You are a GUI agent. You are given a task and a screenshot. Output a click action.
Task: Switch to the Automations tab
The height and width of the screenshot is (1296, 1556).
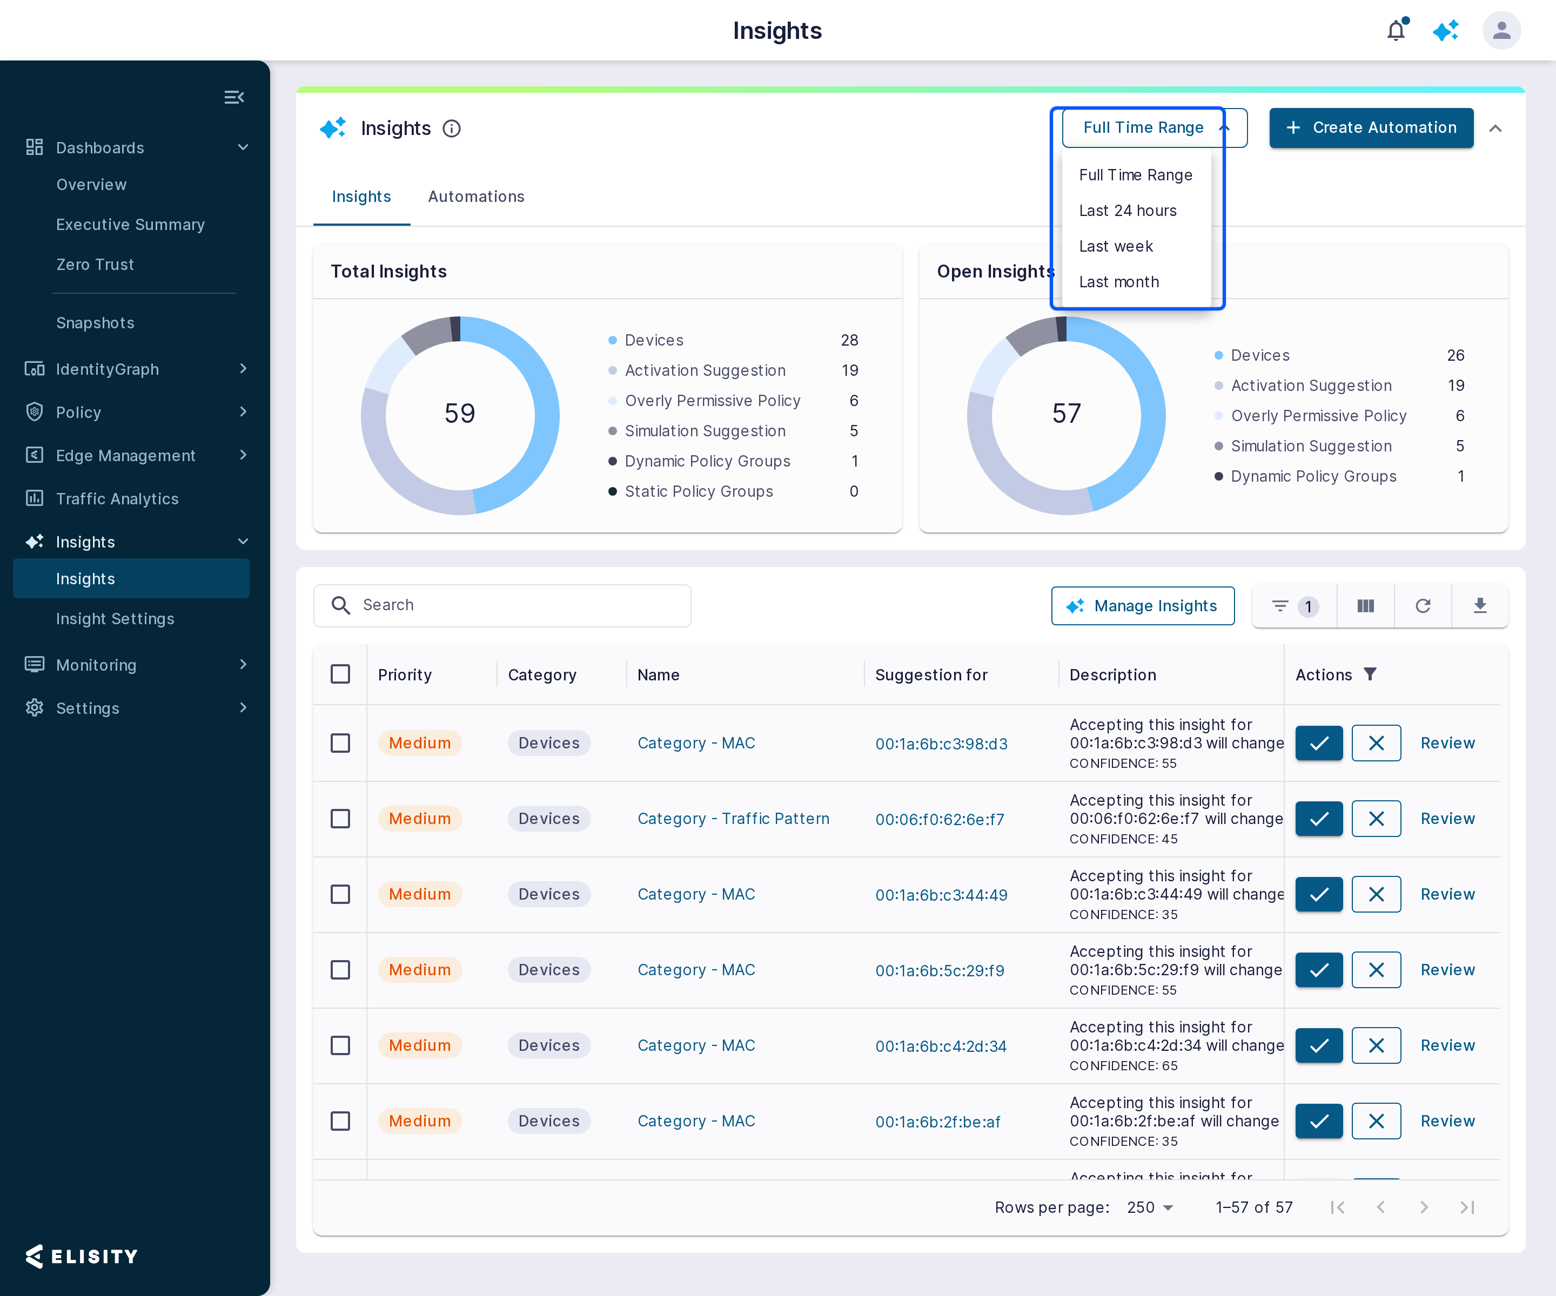coord(475,196)
